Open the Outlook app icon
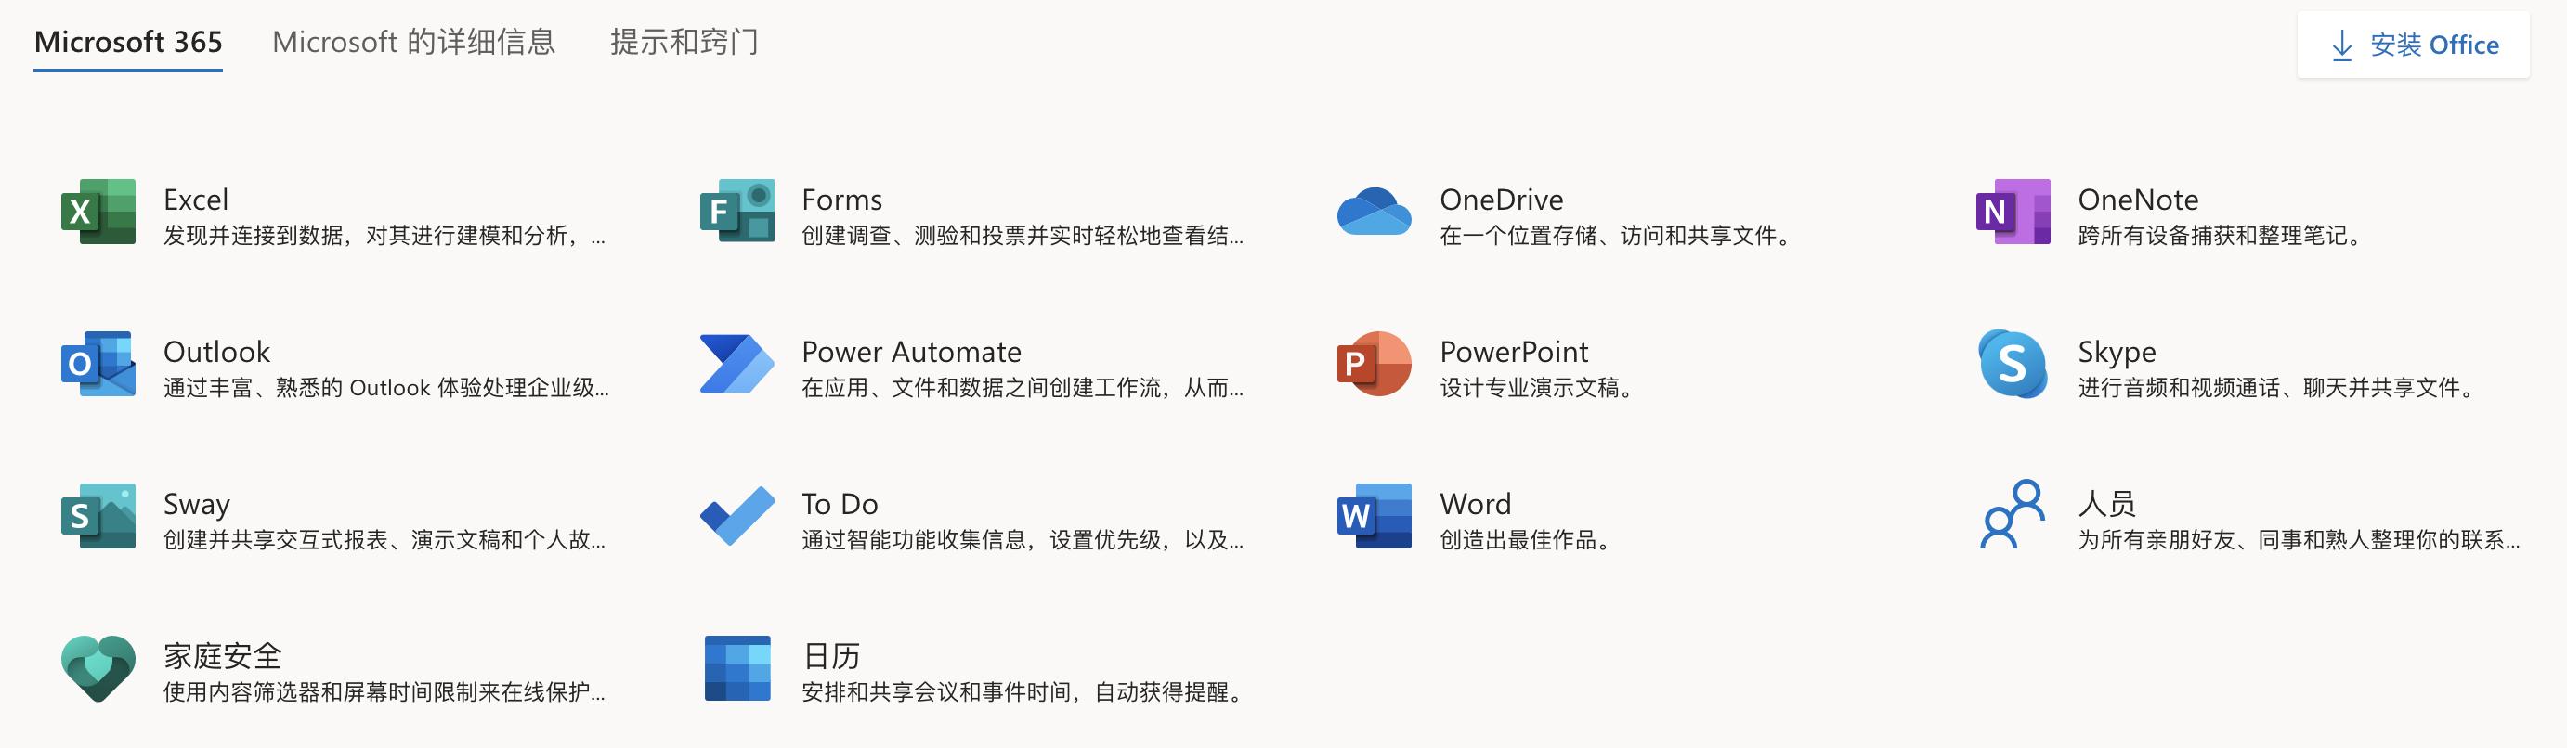Viewport: 2567px width, 748px height. point(98,364)
